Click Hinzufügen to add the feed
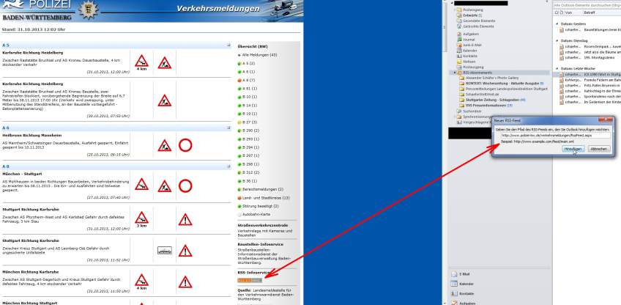 pos(572,149)
